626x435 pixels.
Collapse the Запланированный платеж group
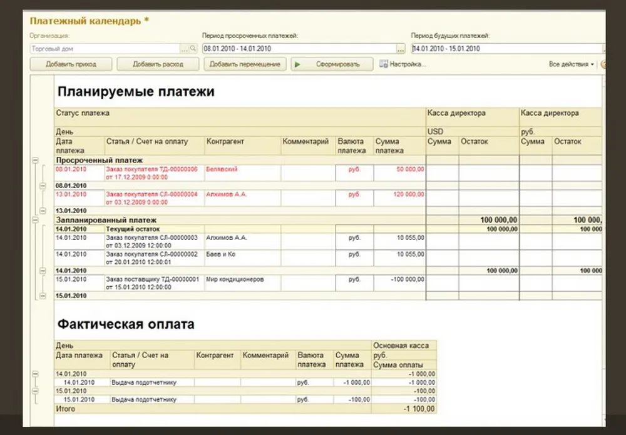(x=36, y=220)
